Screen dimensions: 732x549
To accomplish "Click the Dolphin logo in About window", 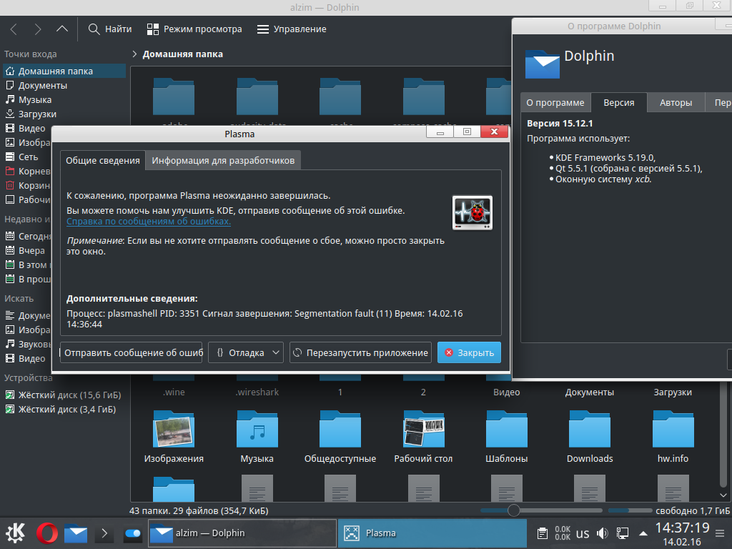I will (x=542, y=64).
